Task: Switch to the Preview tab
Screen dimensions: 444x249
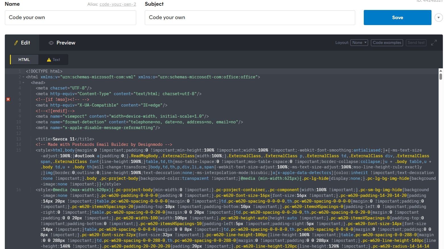Action: [62, 43]
